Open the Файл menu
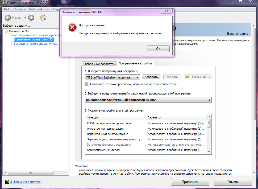258x189 pixels. (x=7, y=9)
